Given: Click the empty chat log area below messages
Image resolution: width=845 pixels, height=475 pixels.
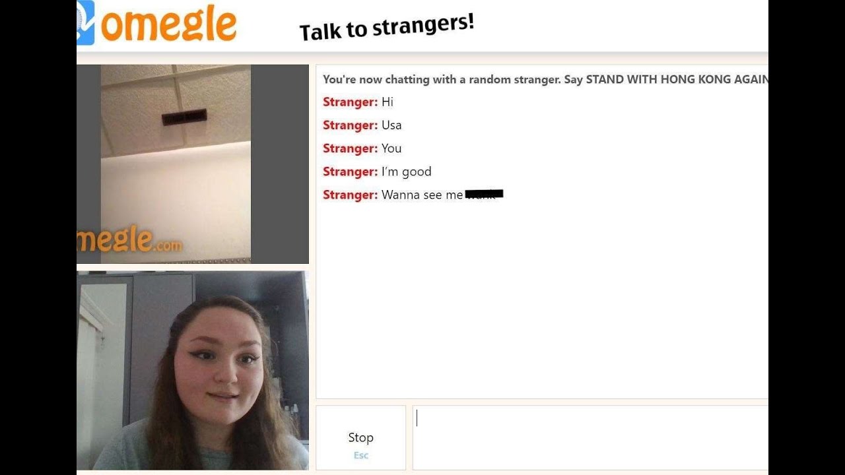Looking at the screenshot, I should click(542, 300).
